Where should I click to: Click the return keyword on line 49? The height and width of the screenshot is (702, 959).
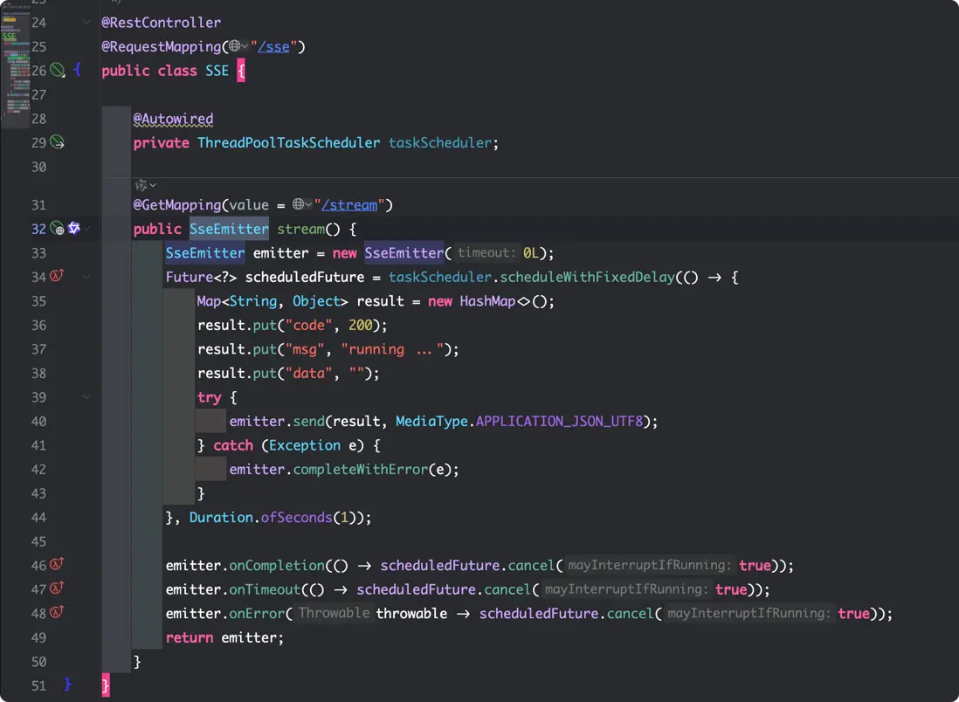[189, 637]
